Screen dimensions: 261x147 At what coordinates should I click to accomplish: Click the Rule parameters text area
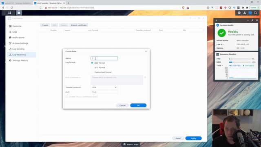(x=117, y=80)
